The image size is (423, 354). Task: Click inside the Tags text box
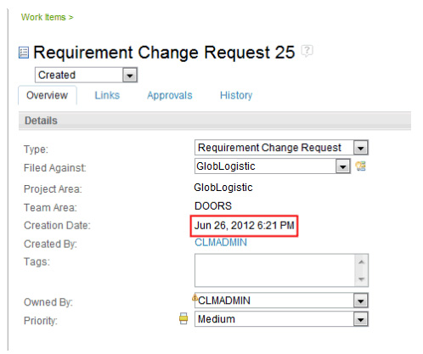[275, 271]
